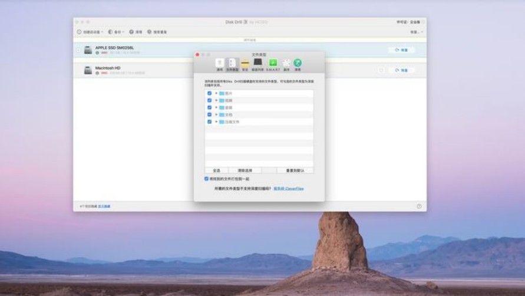Viewport: 525px width, 296px height.
Task: Open the dropdown at right end of Disk Drill toolbar
Action: click(x=417, y=32)
